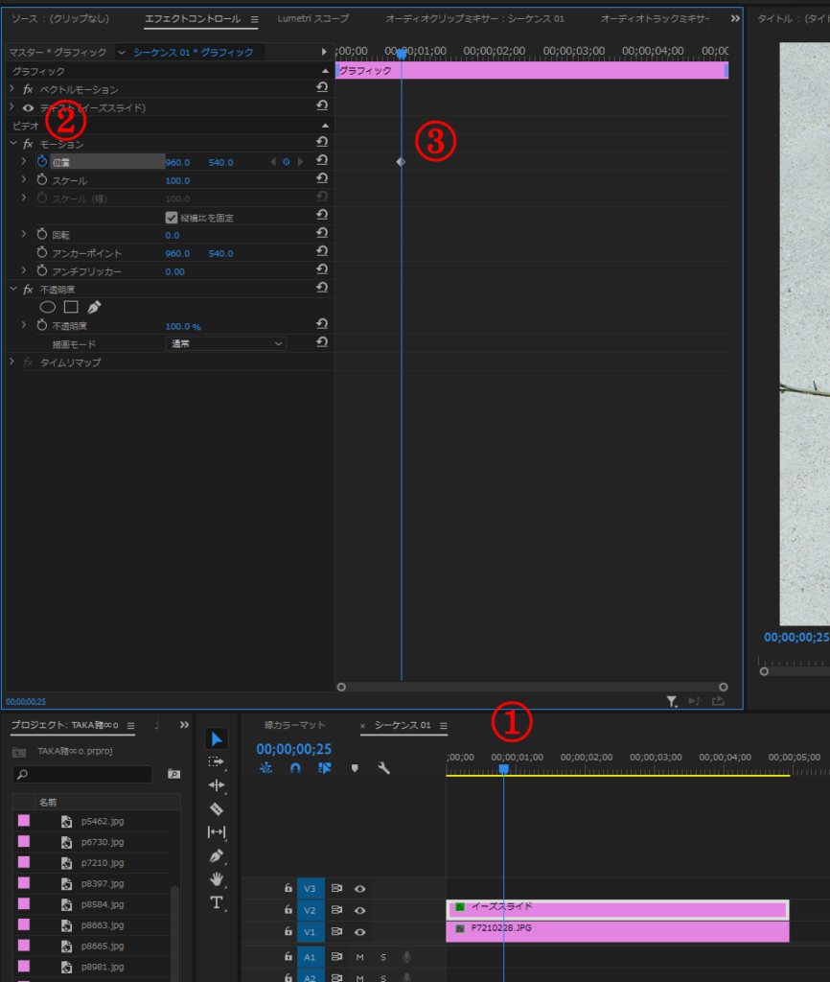The image size is (830, 982).
Task: Open the Lumetri スコープ tab
Action: pos(313,19)
